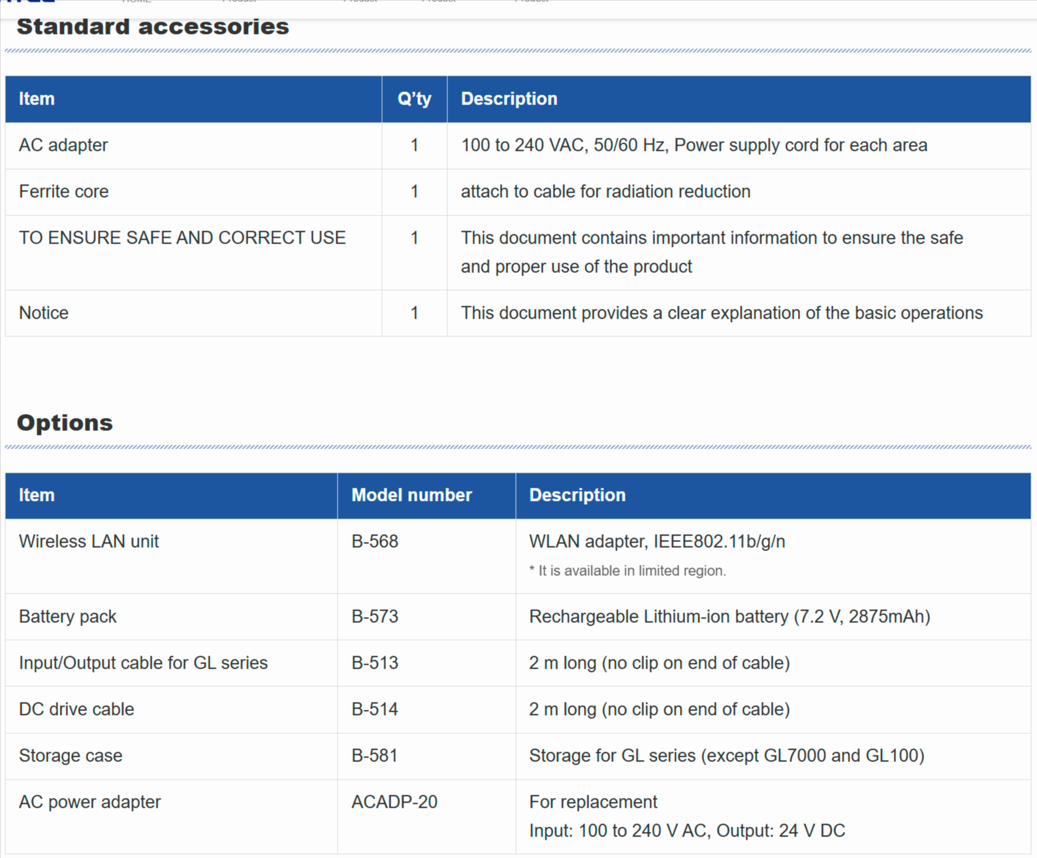
Task: Click the Item header in Standard accessories table
Action: click(37, 99)
